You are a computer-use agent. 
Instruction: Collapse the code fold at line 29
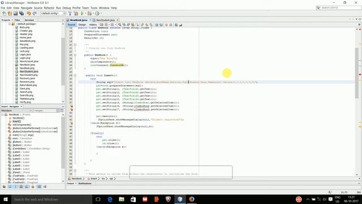pos(75,75)
